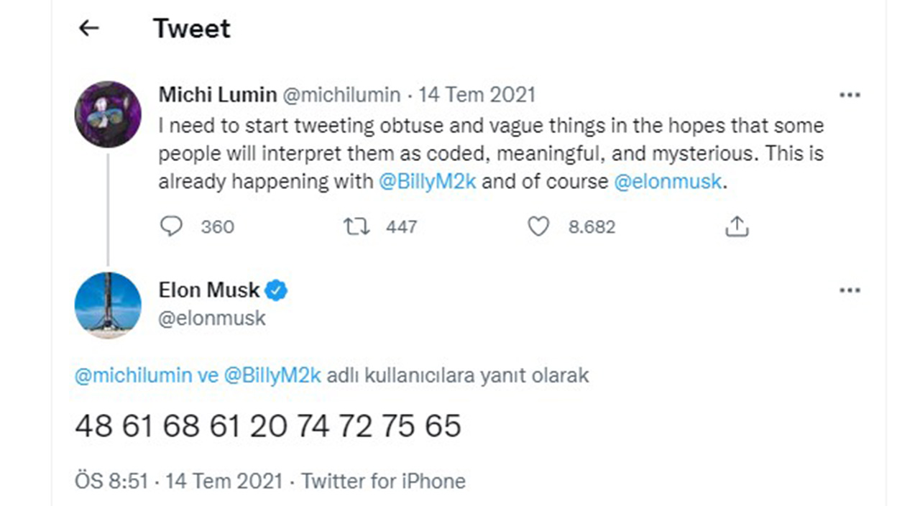Click the @michilumin handle beside the name
The width and height of the screenshot is (920, 506).
pyautogui.click(x=342, y=95)
